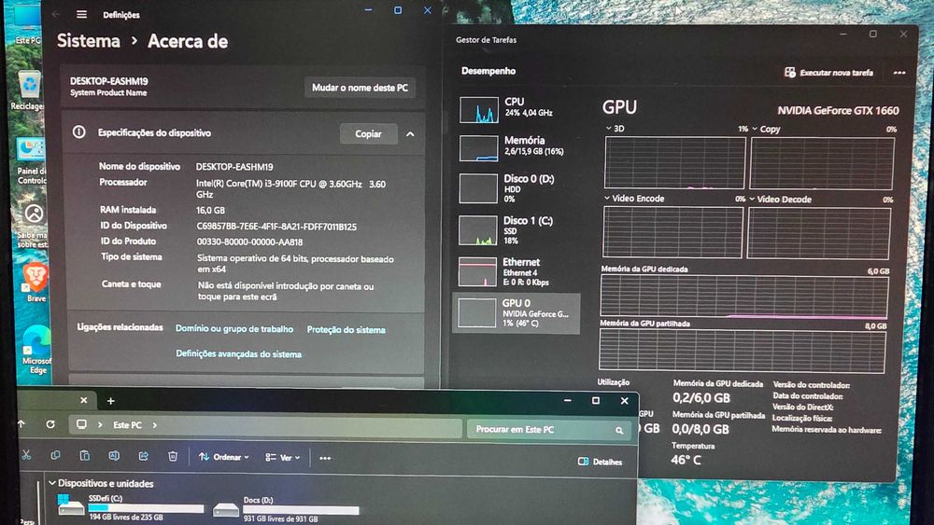The height and width of the screenshot is (525, 934).
Task: Click the Memória da GPU partilhada graph
Action: point(743,351)
